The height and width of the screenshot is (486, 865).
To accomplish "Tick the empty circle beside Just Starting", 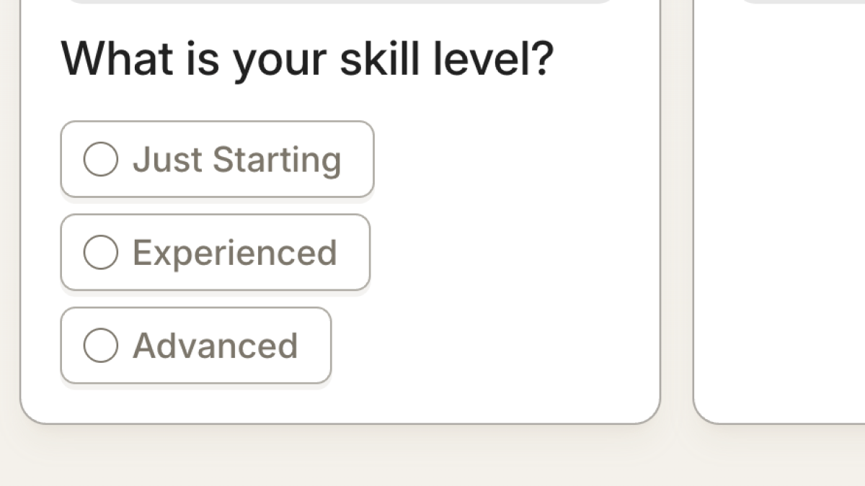I will [x=101, y=159].
